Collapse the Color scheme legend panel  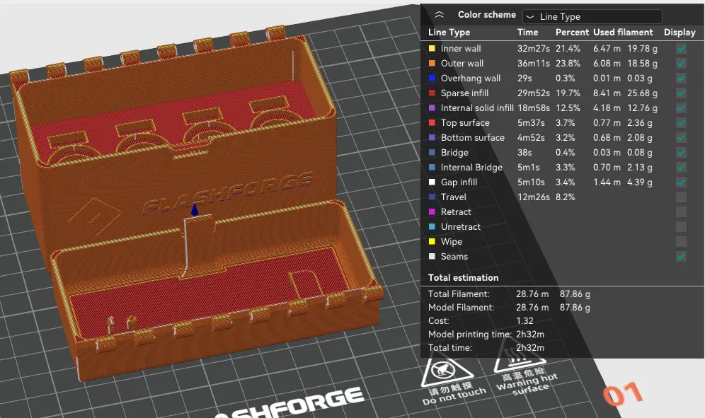[x=440, y=15]
